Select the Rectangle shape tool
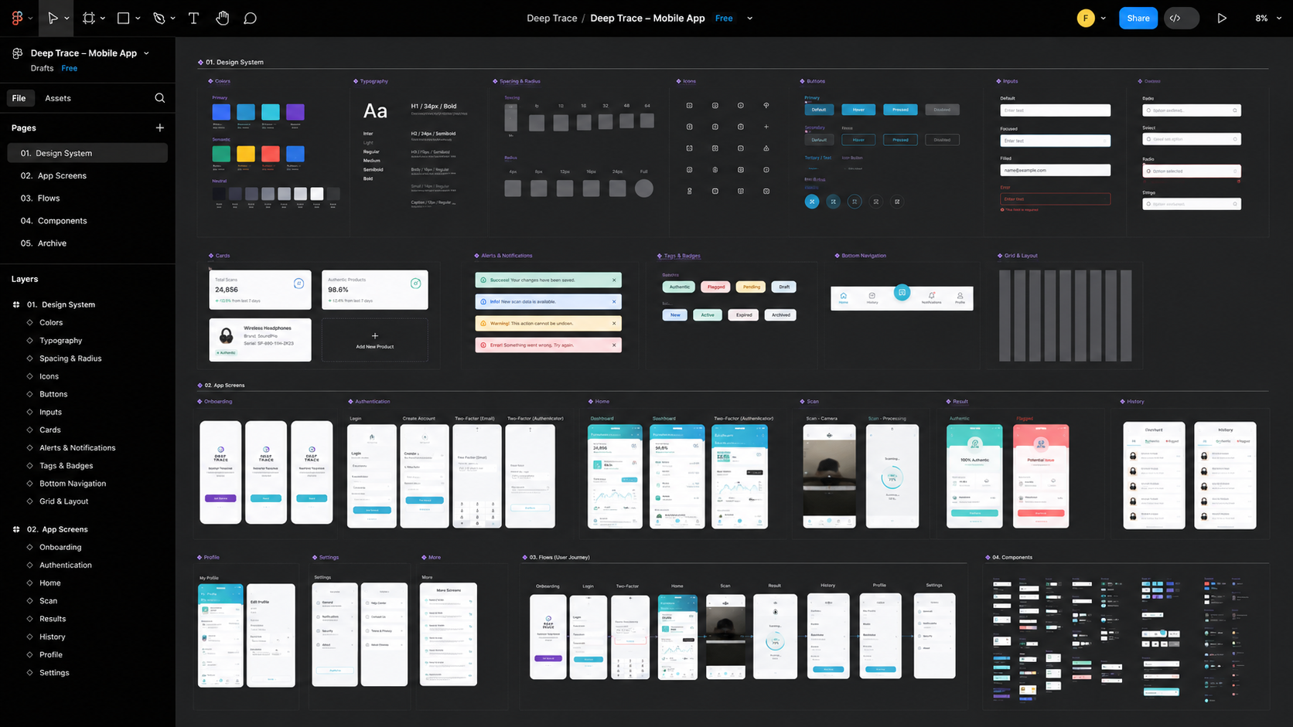Screen dimensions: 1293x727 (123, 18)
